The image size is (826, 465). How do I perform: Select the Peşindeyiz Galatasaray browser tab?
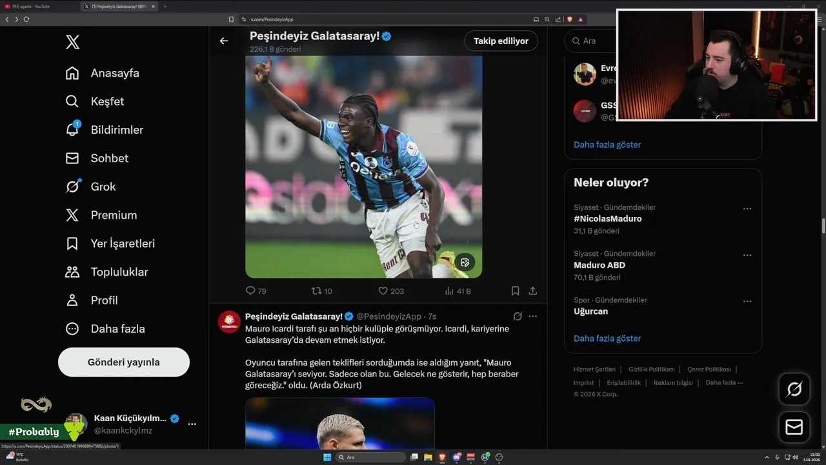pos(119,6)
